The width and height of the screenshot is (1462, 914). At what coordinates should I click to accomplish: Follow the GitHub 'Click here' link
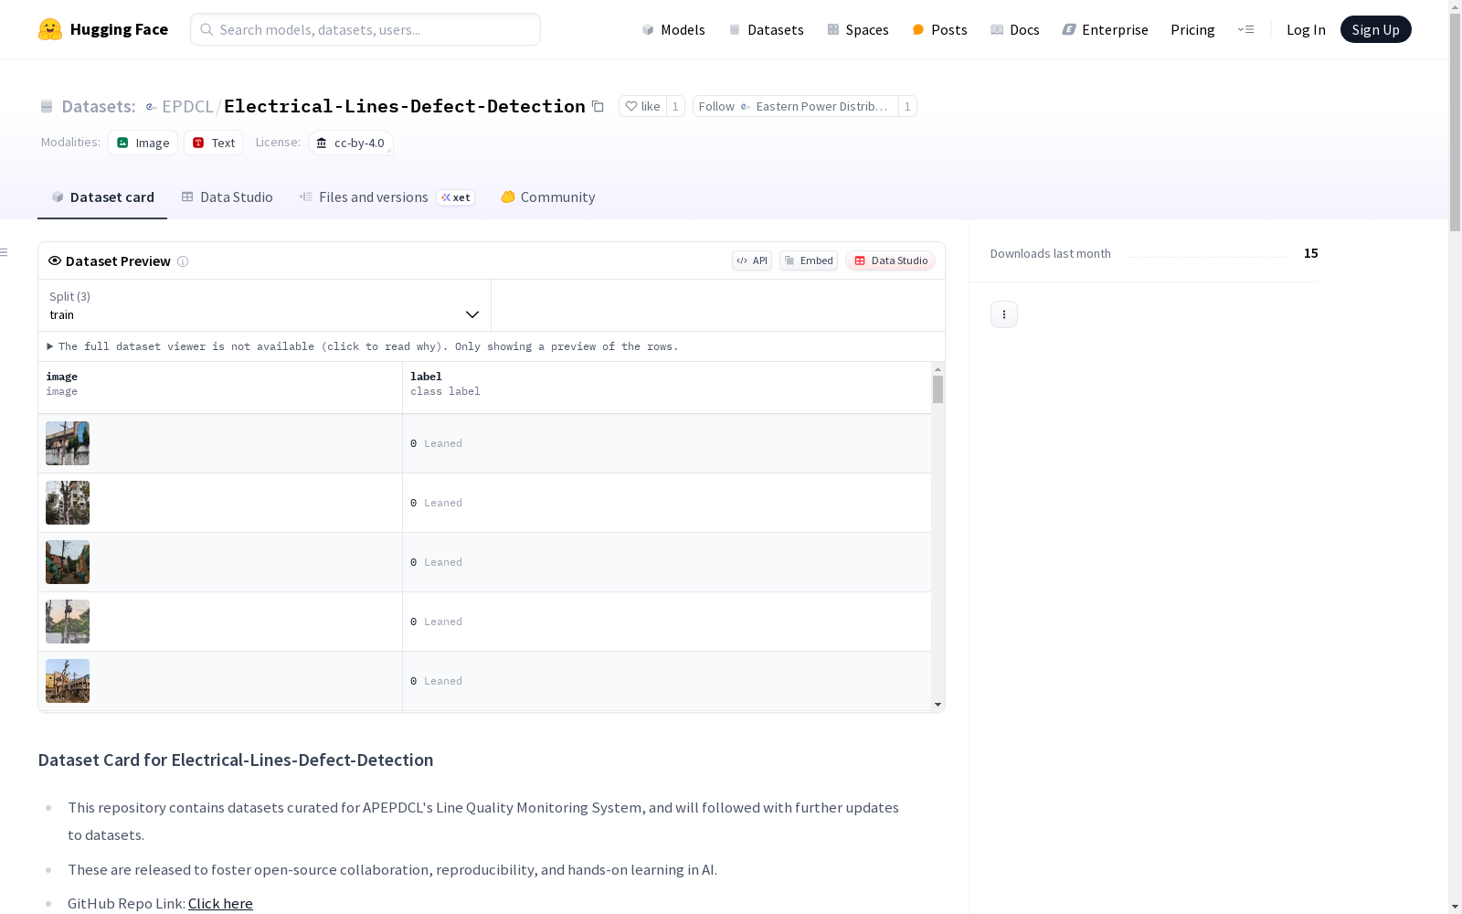coord(220,903)
